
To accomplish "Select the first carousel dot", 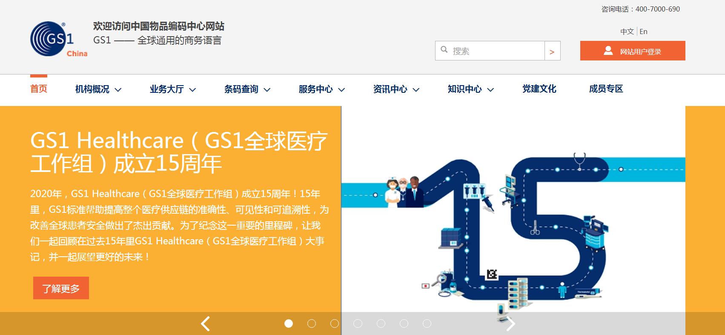I will click(289, 324).
